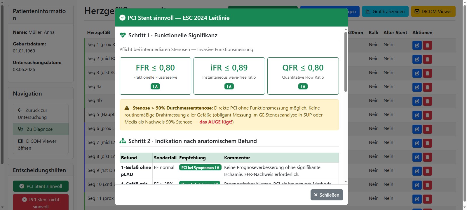This screenshot has height=210, width=467.
Task: Click the '1-Gefäß ohne pLAD' table cell
Action: 136,171
